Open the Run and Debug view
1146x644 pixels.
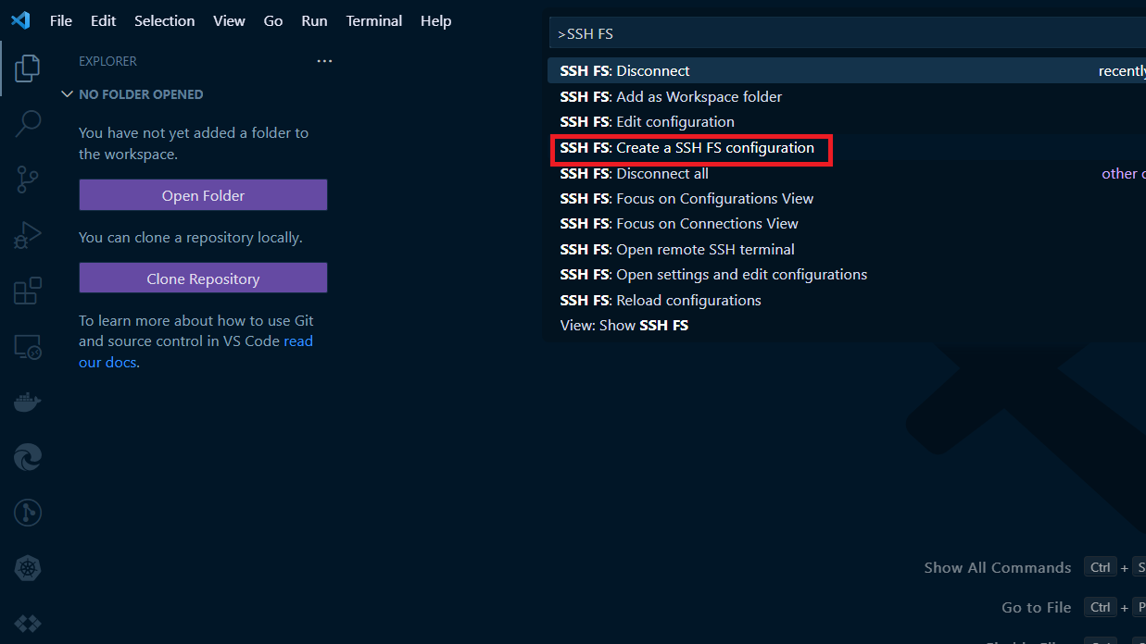pyautogui.click(x=28, y=235)
